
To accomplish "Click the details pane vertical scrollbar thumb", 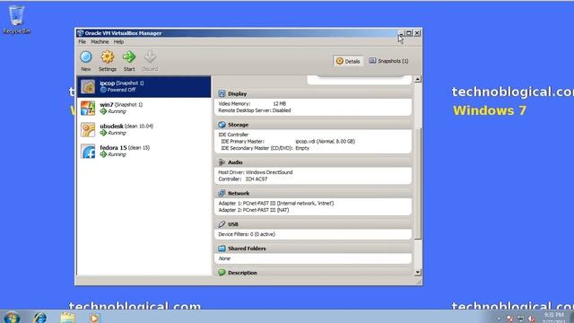I will tap(418, 183).
